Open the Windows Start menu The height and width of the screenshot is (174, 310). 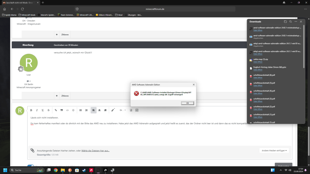[x=5, y=170]
